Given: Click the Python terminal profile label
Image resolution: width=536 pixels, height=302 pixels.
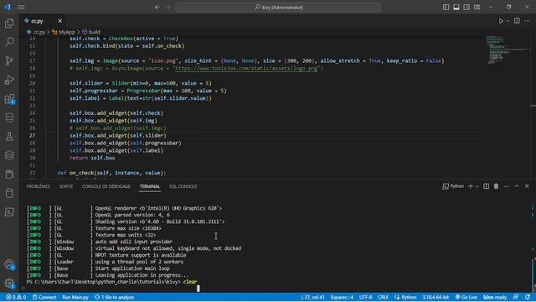Looking at the screenshot, I should pyautogui.click(x=453, y=186).
